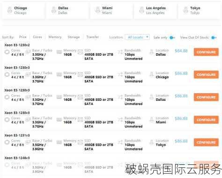This screenshot has height=178, width=222.
Task: Click the Sort By label
Action: pos(8,37)
